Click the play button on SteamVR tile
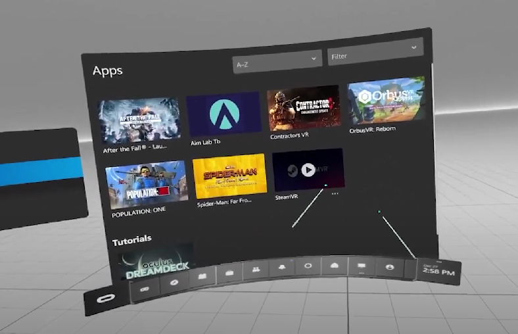Viewport: 518px width, 334px height. tap(308, 170)
